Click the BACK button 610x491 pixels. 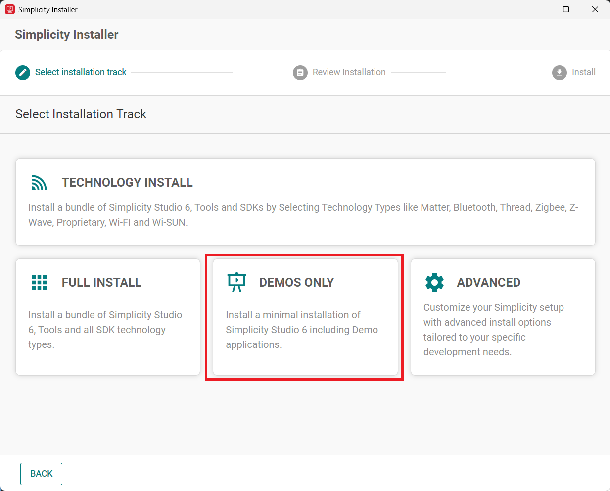[41, 474]
